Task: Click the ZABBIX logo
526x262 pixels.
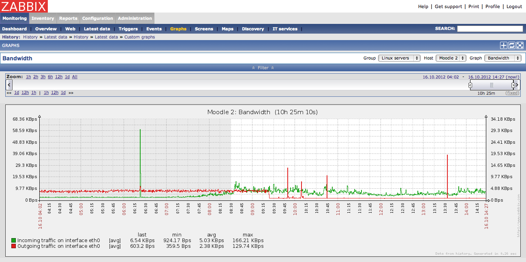Action: [x=24, y=6]
